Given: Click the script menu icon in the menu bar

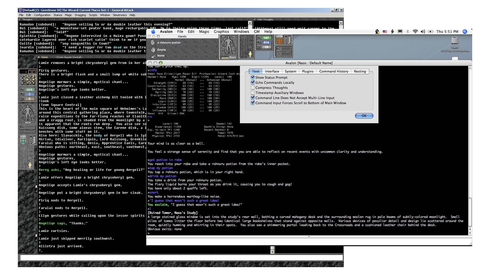Looking at the screenshot, I should [x=392, y=32].
